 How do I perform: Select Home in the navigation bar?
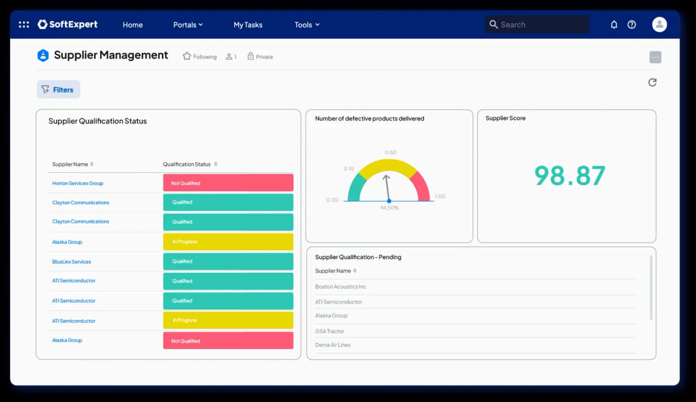point(132,25)
